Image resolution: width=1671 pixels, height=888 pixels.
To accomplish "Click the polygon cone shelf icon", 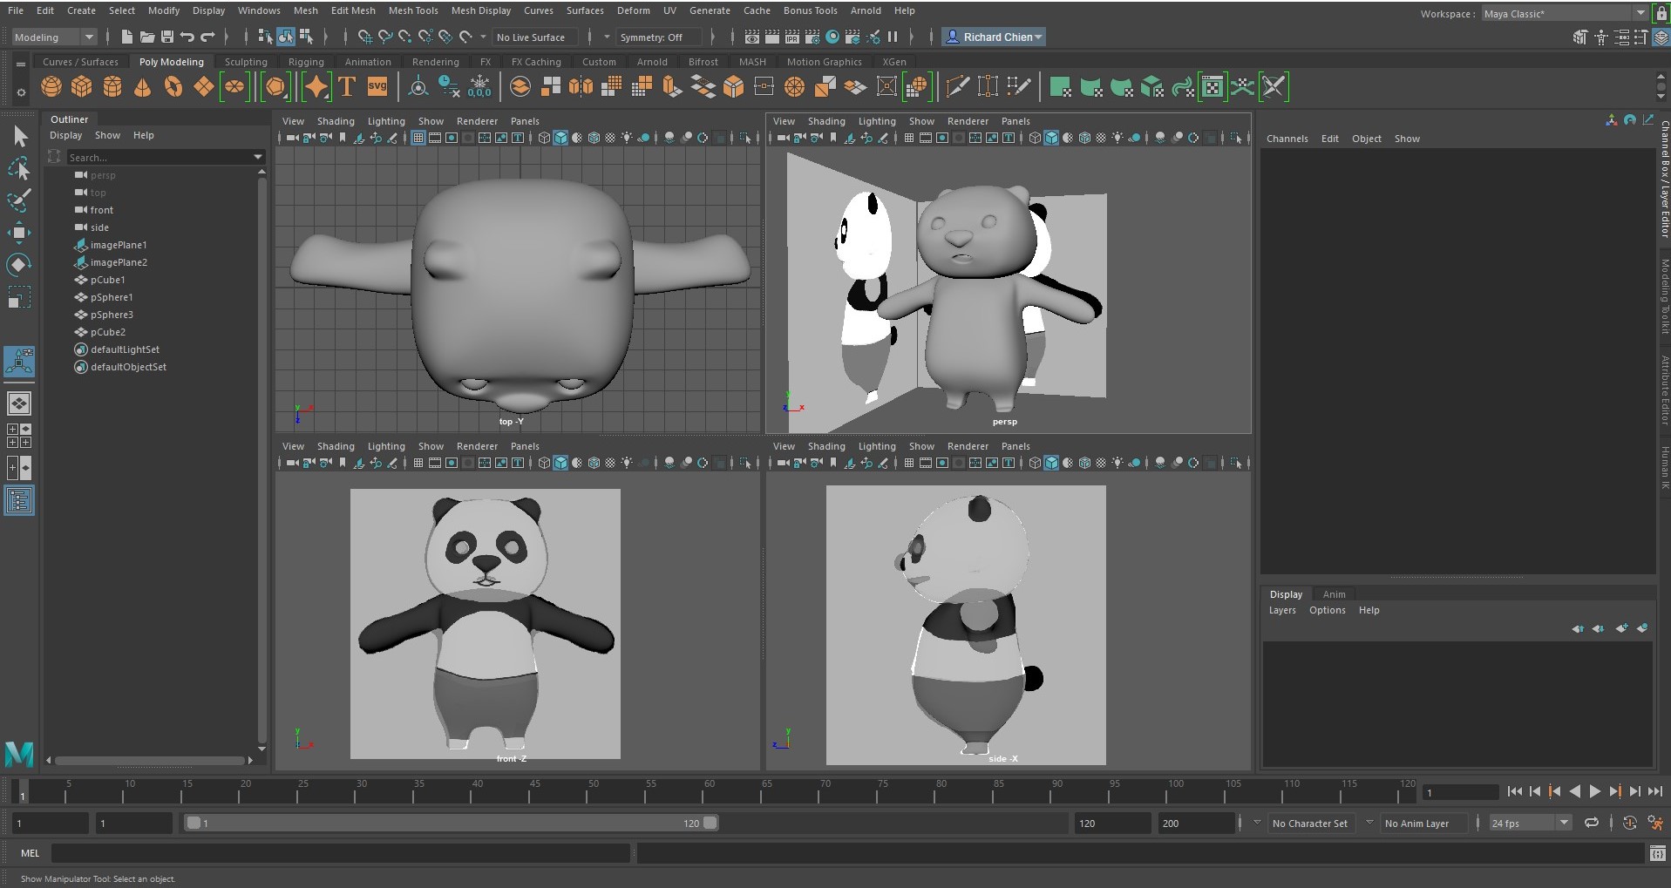I will tap(143, 87).
